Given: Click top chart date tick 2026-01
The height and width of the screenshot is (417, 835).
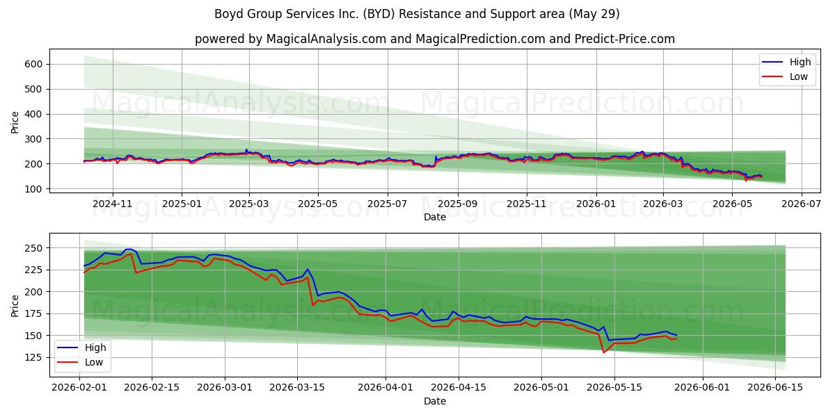Looking at the screenshot, I should 596,204.
